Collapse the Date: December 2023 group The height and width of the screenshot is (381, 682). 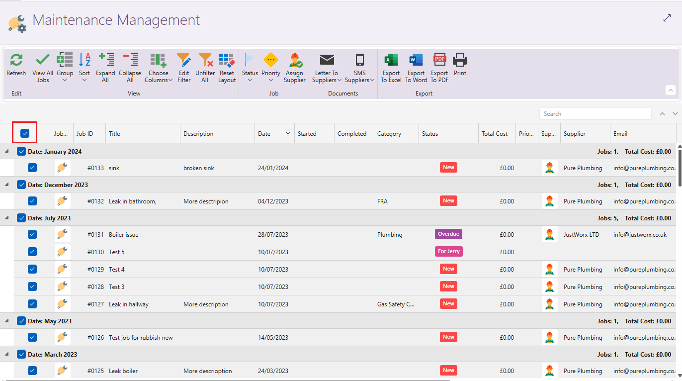[7, 185]
